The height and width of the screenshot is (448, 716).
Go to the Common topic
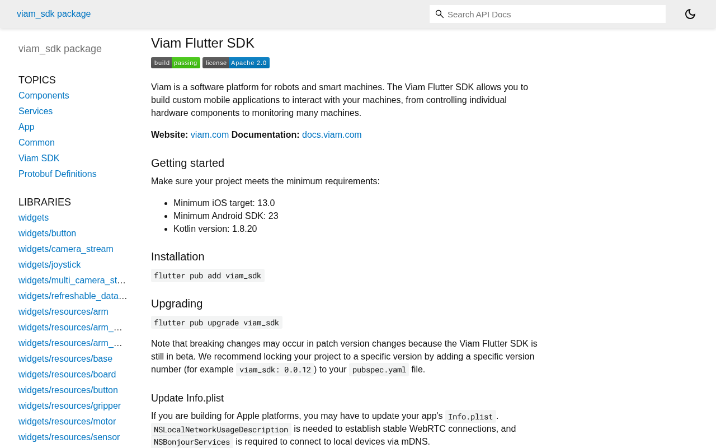(36, 143)
